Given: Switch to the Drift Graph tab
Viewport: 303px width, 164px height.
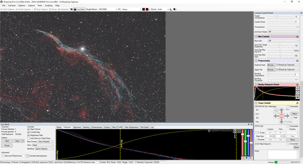Looking at the screenshot, I should click(x=144, y=127).
